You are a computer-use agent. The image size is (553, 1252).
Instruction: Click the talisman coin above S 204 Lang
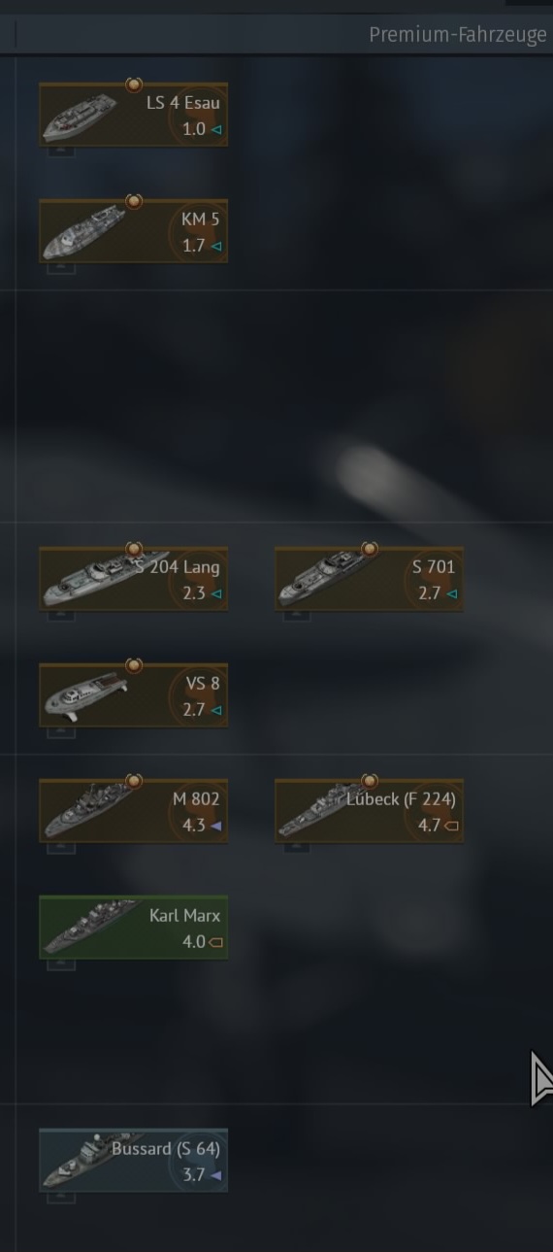pyautogui.click(x=134, y=549)
